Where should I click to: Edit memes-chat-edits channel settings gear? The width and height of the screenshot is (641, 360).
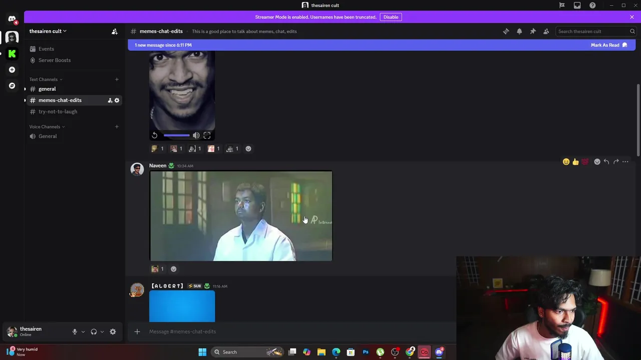point(117,100)
